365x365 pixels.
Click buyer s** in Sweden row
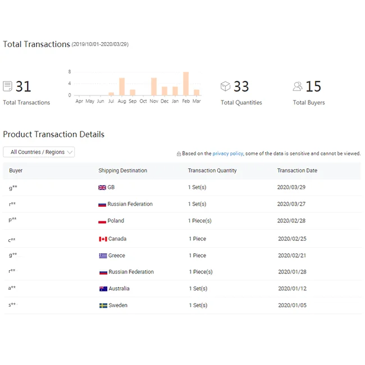pyautogui.click(x=12, y=305)
